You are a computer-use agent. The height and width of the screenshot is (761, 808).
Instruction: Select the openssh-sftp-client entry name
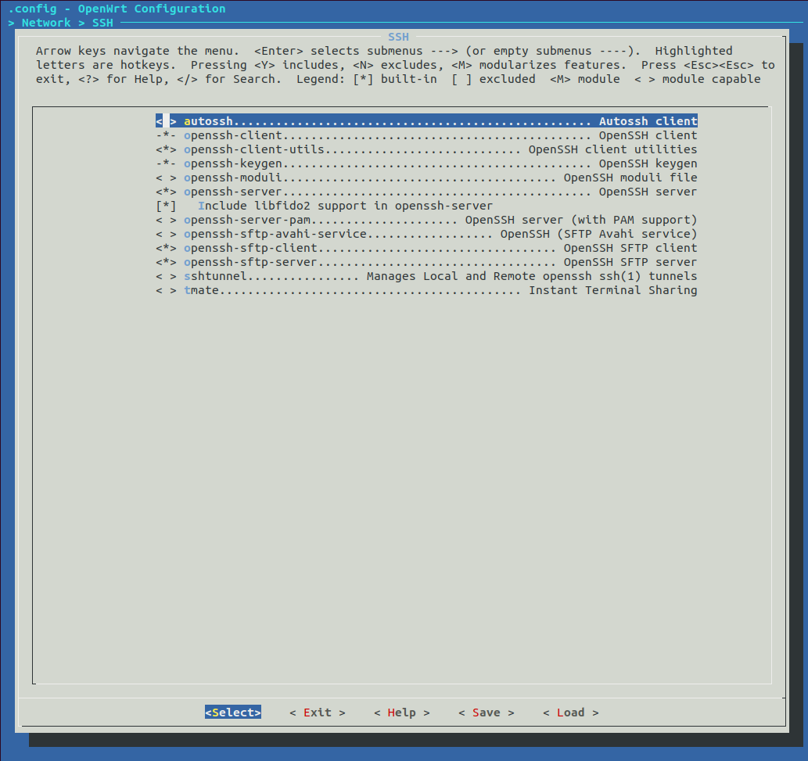tap(250, 249)
